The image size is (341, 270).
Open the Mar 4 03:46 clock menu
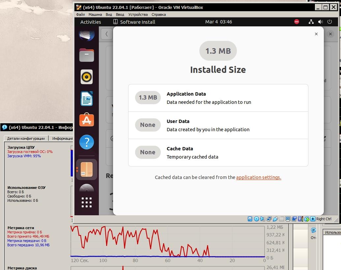click(x=218, y=22)
